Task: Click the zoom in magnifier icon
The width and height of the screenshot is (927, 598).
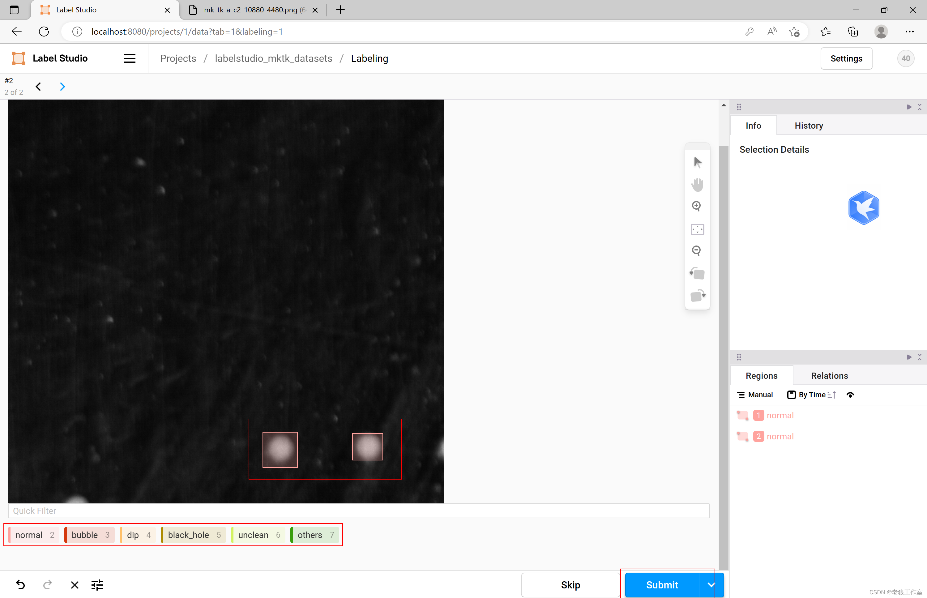Action: (x=696, y=206)
